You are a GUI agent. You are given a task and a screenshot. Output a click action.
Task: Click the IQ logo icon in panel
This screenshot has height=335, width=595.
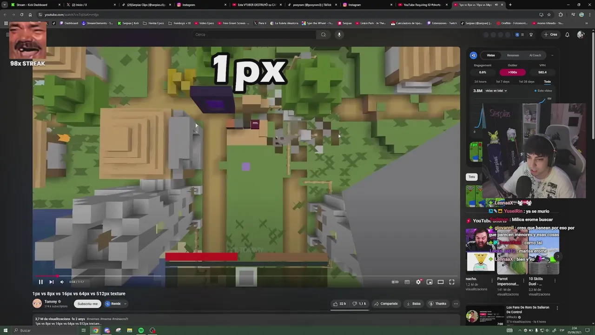[x=473, y=55]
